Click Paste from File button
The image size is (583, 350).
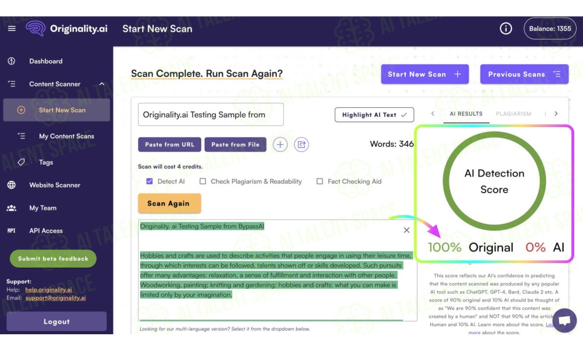(x=236, y=144)
